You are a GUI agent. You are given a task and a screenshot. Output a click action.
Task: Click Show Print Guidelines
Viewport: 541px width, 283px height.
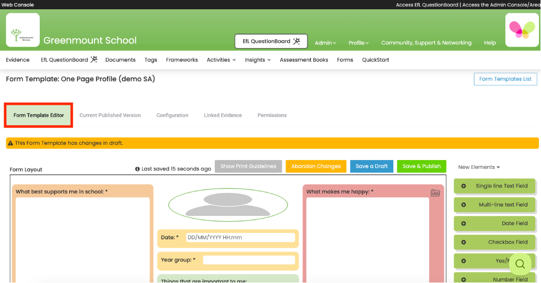point(248,166)
